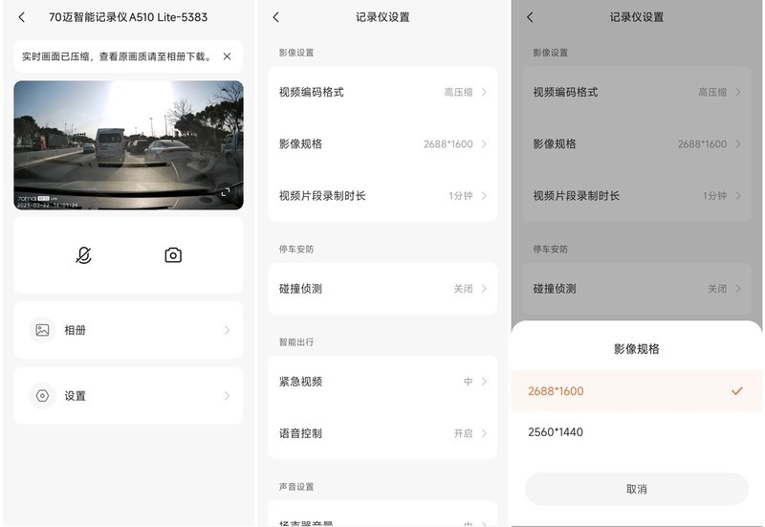Click the hexagon settings icon

[x=42, y=396]
